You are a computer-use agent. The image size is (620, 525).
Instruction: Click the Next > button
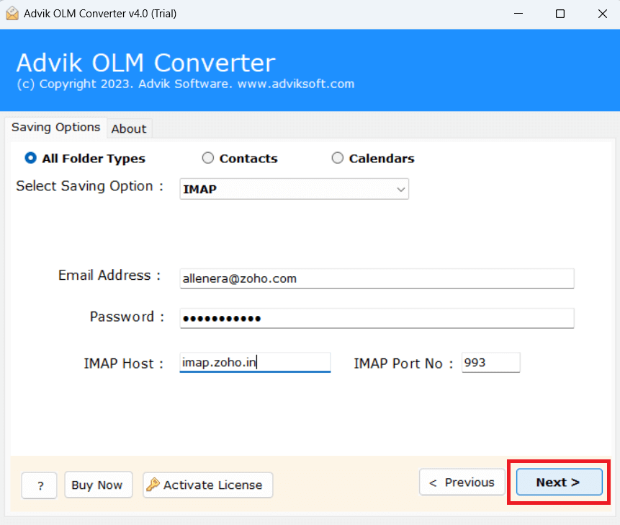click(x=559, y=482)
